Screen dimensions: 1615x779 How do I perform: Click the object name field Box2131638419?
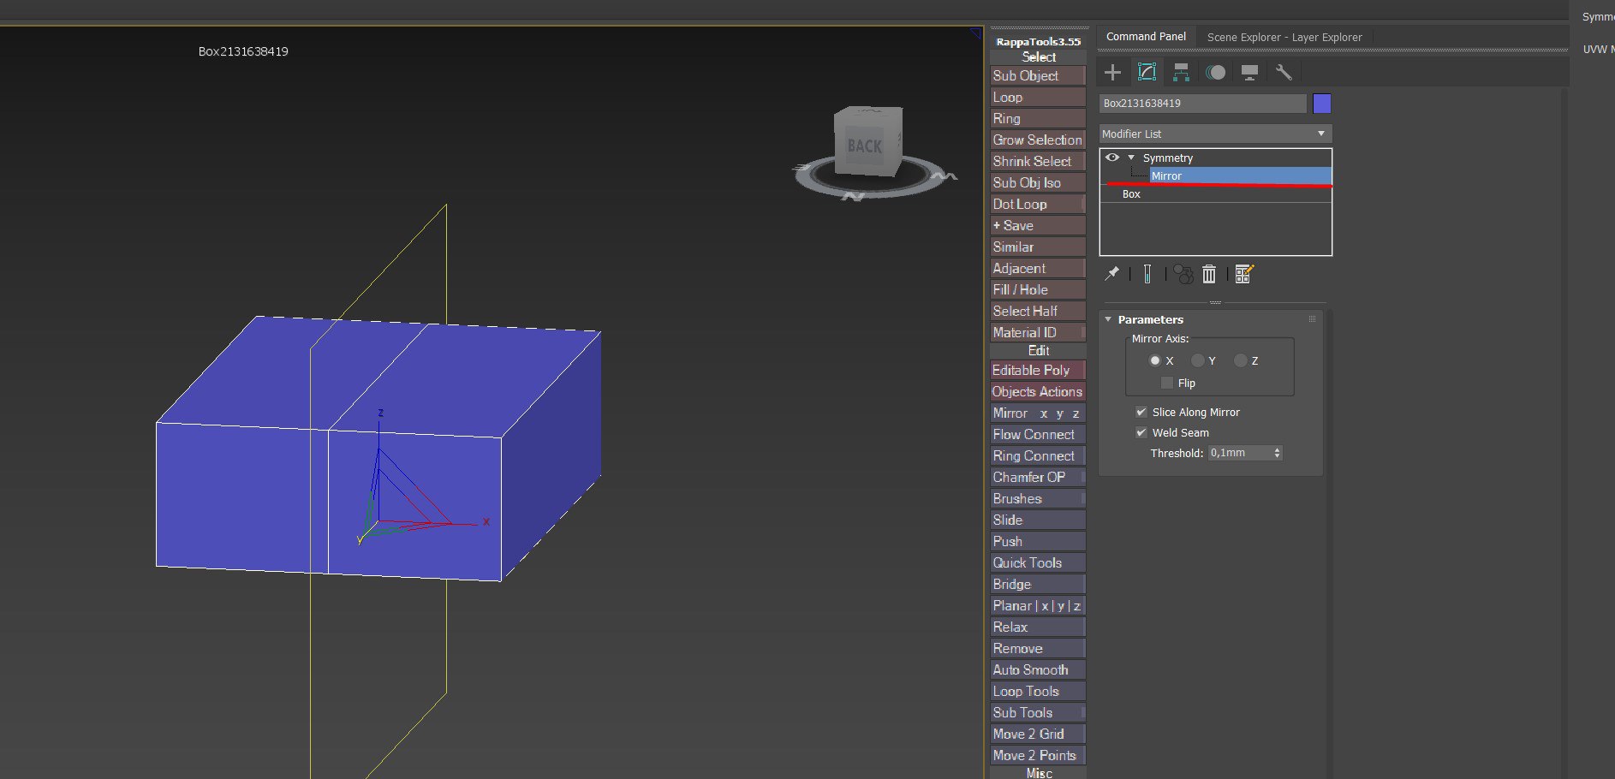1202,104
